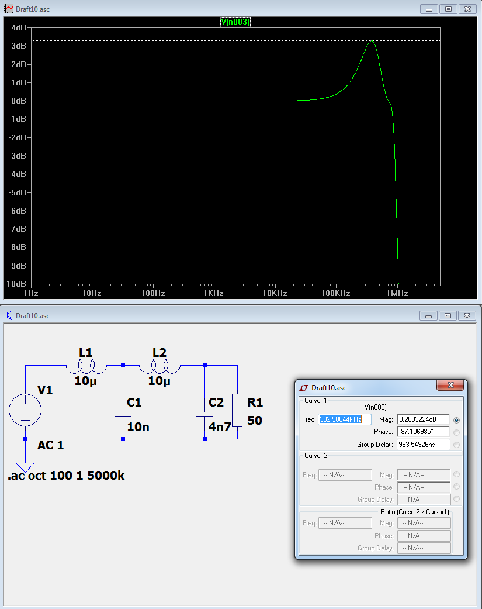Close the waveform plot window
The height and width of the screenshot is (609, 482).
tap(467, 9)
